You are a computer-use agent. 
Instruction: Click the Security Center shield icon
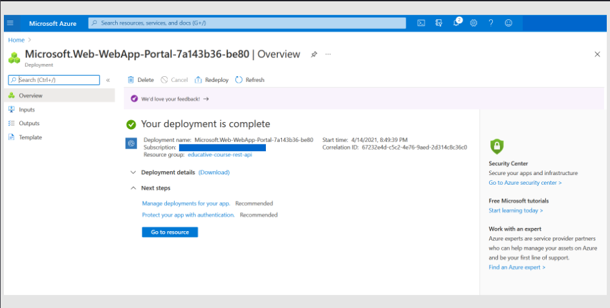497,147
